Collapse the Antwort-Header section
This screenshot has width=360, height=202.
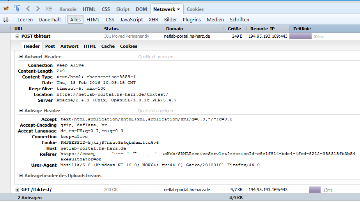[x=21, y=57]
